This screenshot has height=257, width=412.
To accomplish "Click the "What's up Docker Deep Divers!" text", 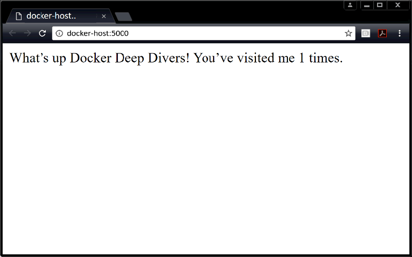I will click(99, 58).
